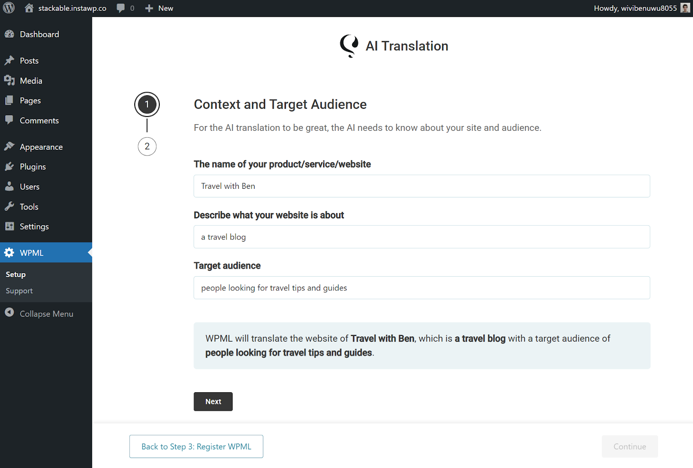693x468 pixels.
Task: Click the WPML gear icon
Action: 10,253
